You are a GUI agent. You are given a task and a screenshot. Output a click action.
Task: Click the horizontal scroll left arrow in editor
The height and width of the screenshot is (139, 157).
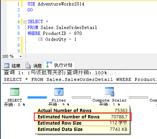coord(26,56)
